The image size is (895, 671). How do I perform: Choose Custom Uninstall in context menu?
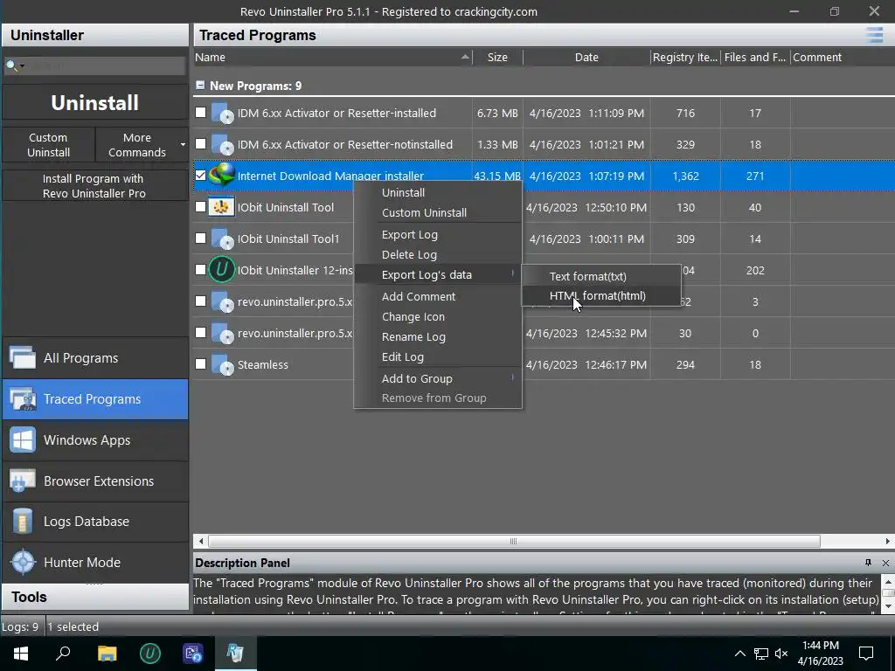(438, 213)
